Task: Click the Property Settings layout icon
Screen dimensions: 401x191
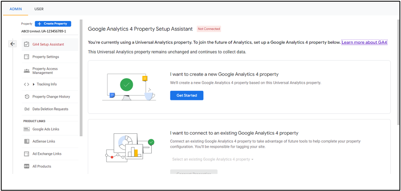Action: pyautogui.click(x=27, y=57)
